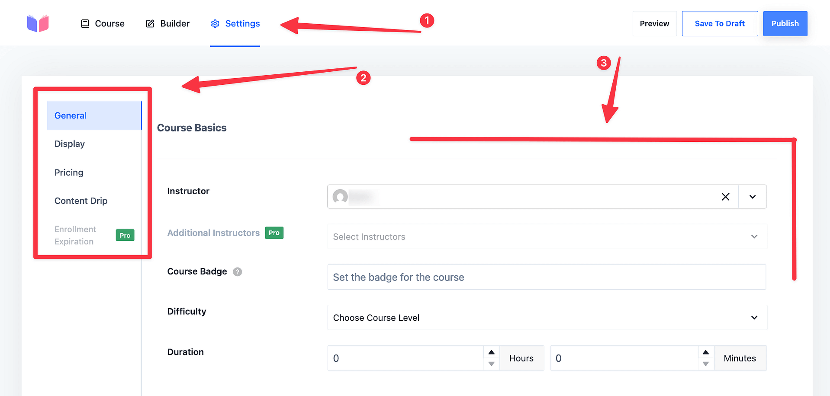
Task: Click the Course Badge help icon
Action: point(238,272)
